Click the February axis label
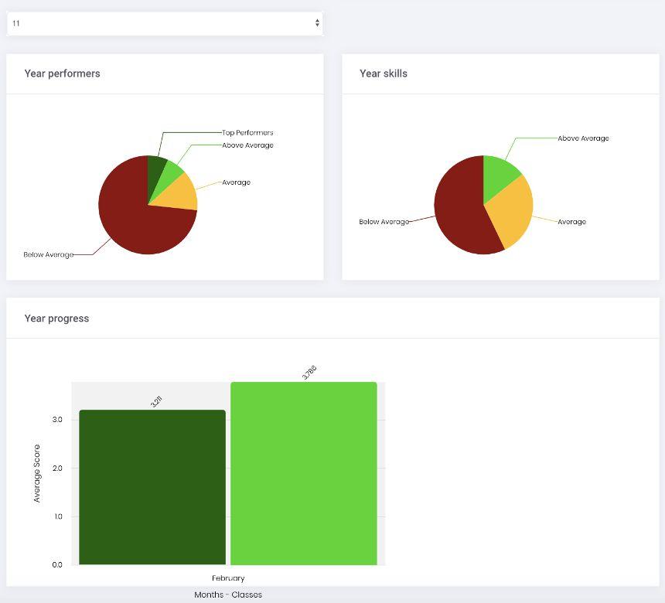The height and width of the screenshot is (603, 665). point(228,578)
